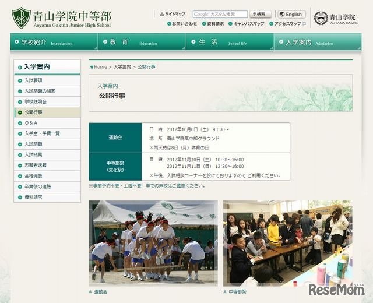Click the globe icon on the English button
Viewport: 373px width, 303px height.
(281, 15)
